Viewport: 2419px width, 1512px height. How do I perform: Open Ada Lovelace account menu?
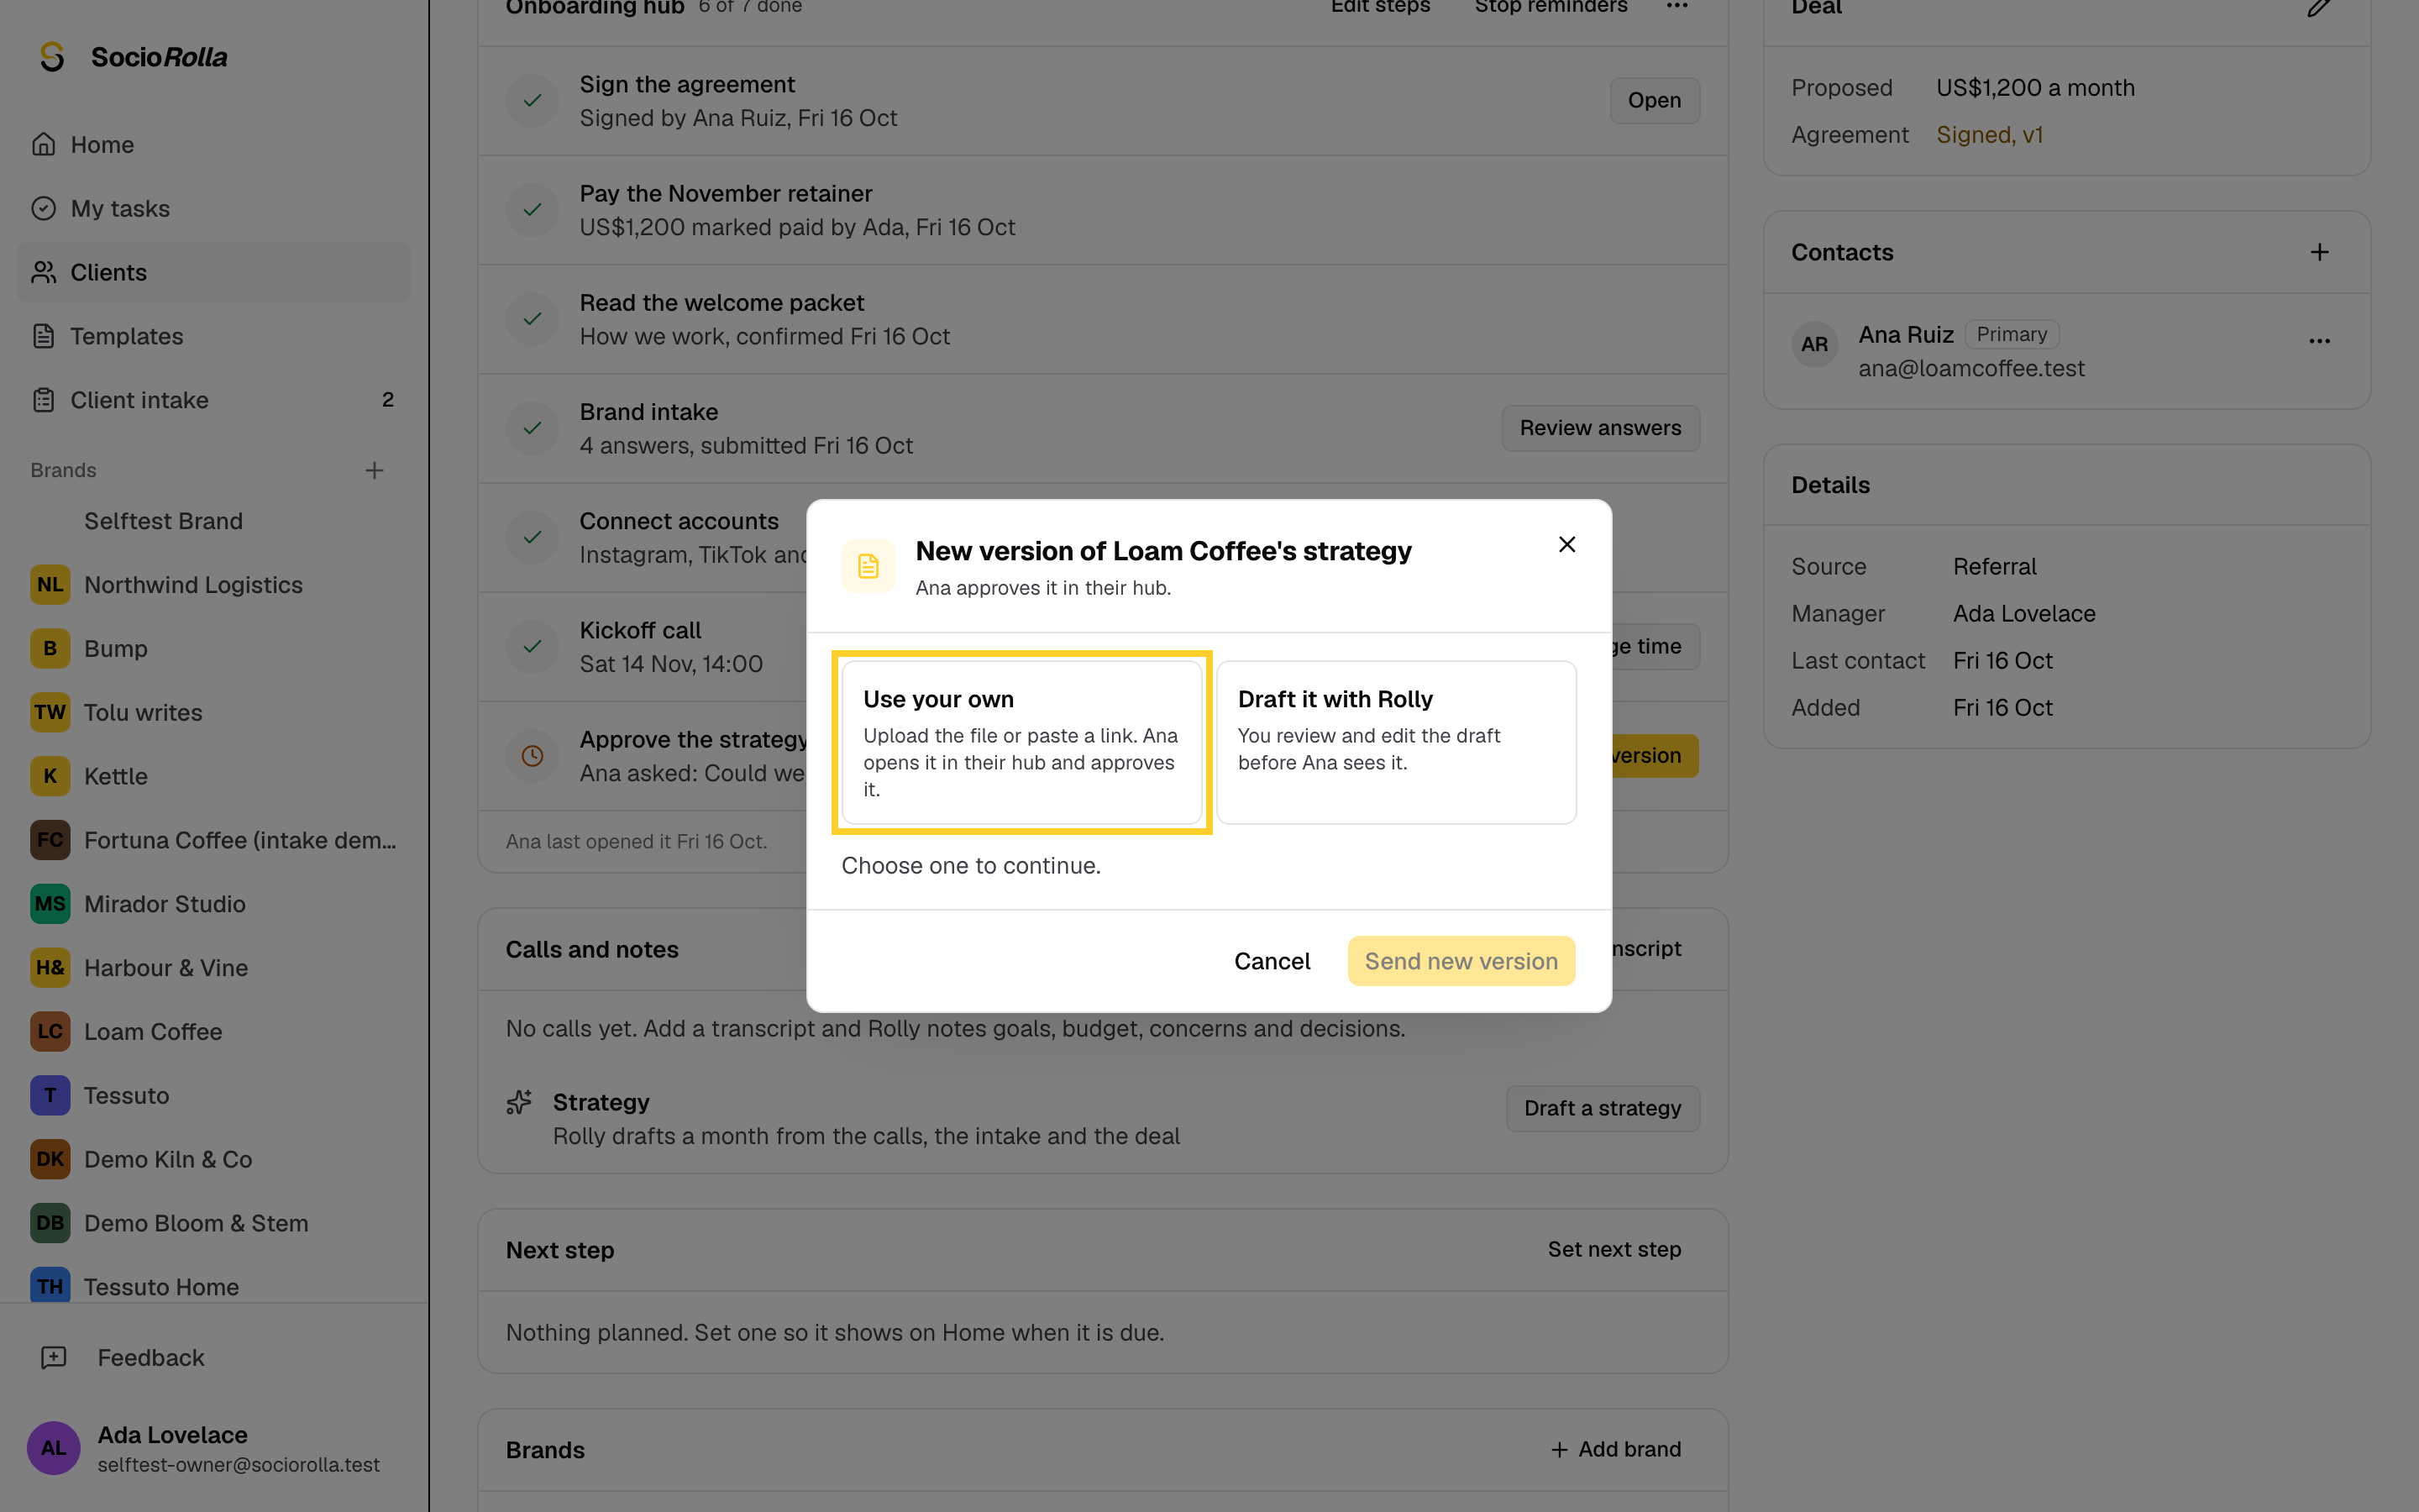[x=214, y=1448]
